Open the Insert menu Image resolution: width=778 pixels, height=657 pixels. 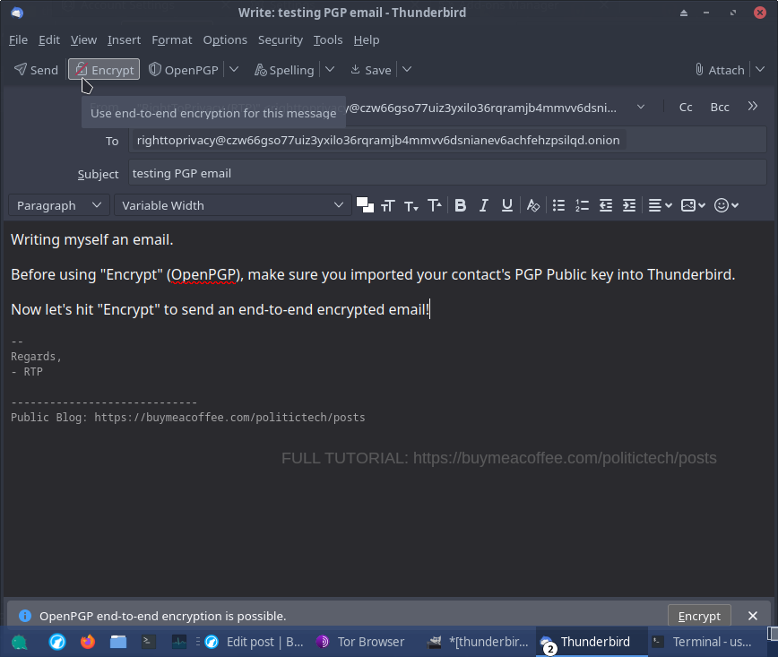(x=124, y=39)
